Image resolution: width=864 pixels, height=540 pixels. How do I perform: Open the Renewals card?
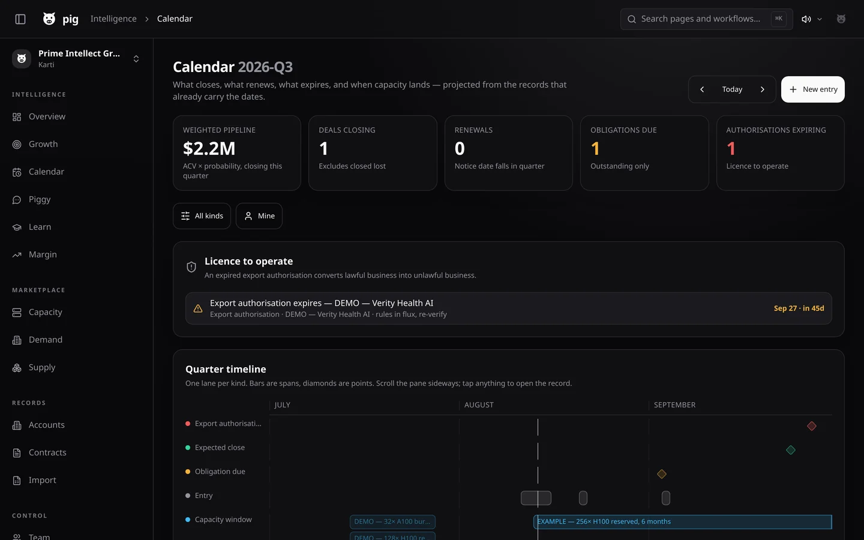tap(509, 153)
